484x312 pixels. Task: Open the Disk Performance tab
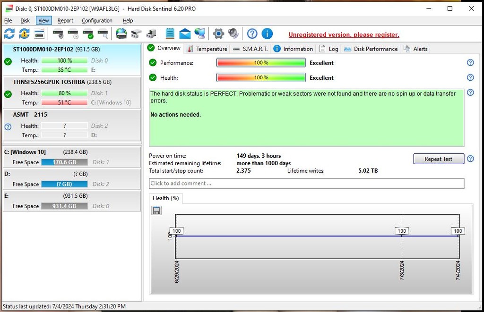click(x=371, y=49)
